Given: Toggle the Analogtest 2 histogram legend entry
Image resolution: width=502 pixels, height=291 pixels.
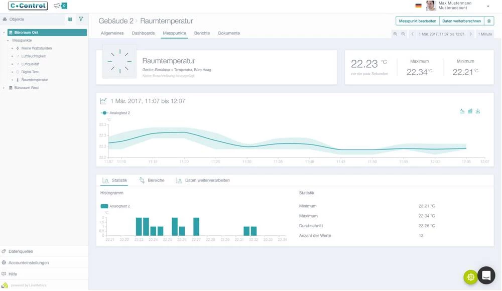Looking at the screenshot, I should [115, 206].
